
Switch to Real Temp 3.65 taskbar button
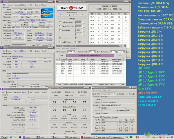(x=102, y=137)
